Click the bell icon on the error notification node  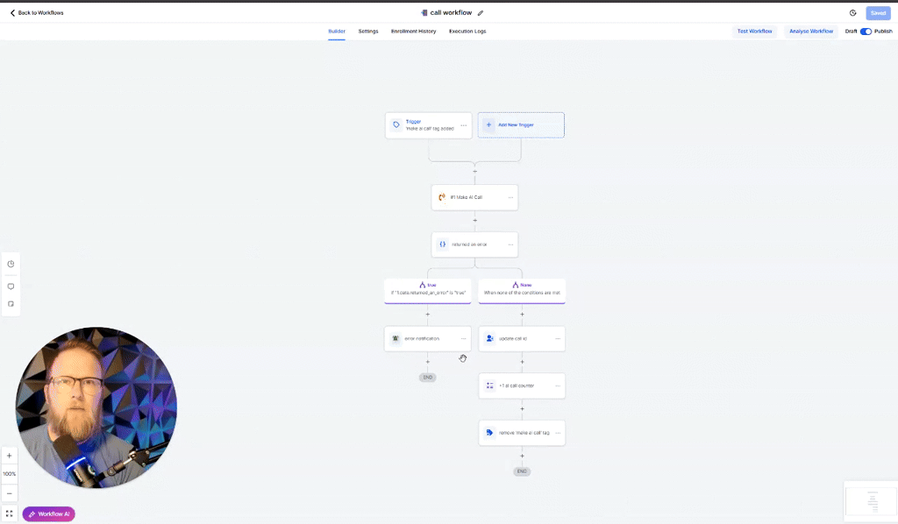pyautogui.click(x=395, y=337)
